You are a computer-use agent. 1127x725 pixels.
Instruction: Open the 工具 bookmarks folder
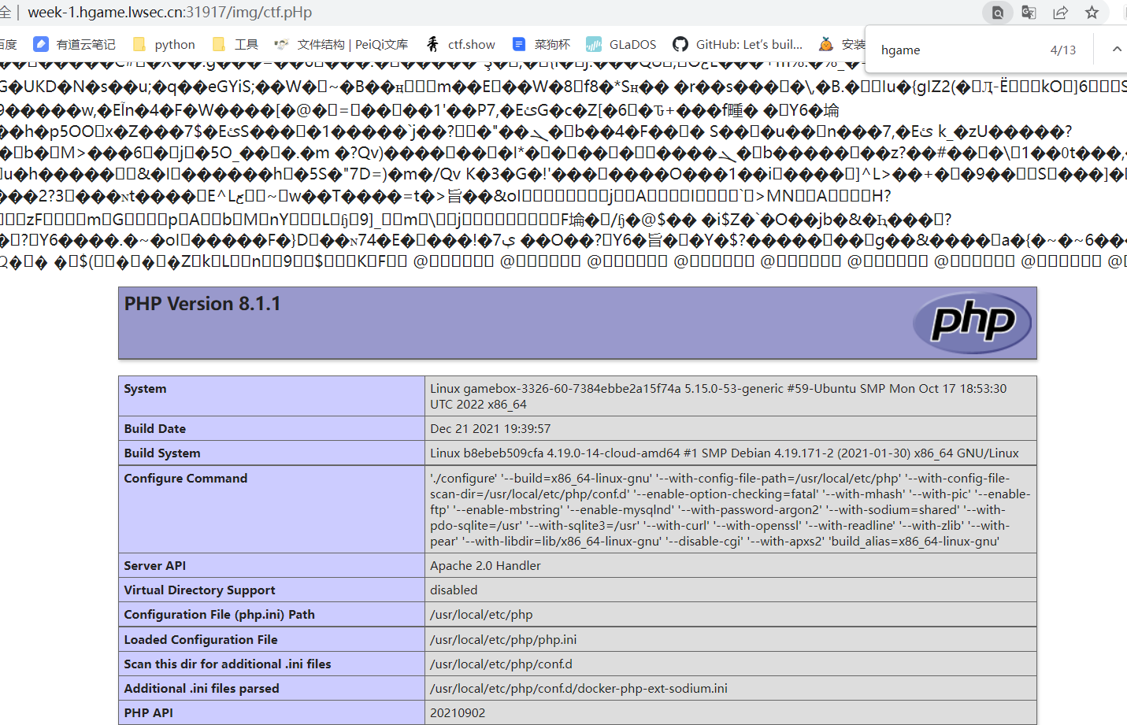(x=235, y=44)
